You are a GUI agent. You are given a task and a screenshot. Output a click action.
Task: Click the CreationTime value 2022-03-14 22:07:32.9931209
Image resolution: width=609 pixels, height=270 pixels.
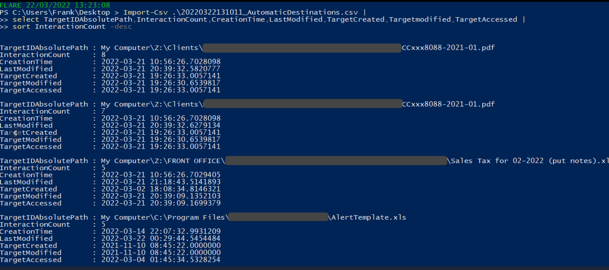161,231
